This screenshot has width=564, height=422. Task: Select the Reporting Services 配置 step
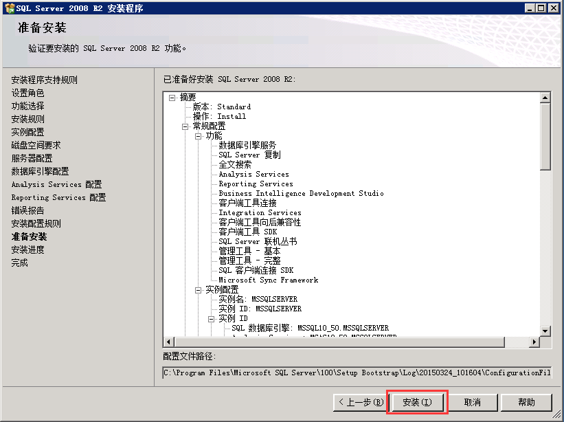coord(58,197)
